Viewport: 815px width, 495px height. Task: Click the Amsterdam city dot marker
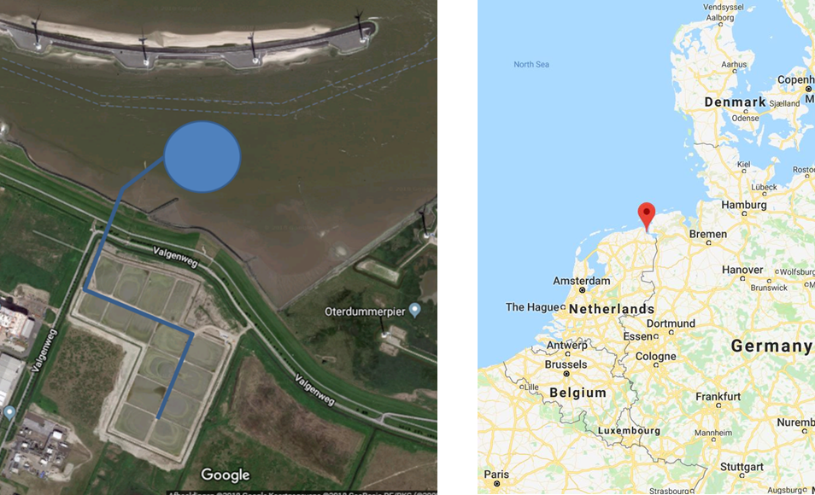tap(582, 290)
